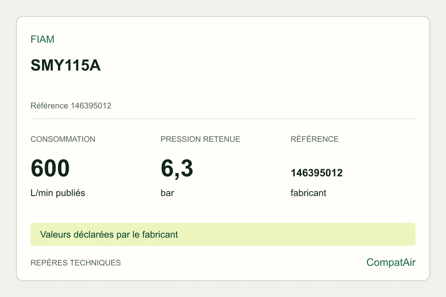Click the CONSOMMATION column heading
This screenshot has width=446, height=297.
point(63,139)
